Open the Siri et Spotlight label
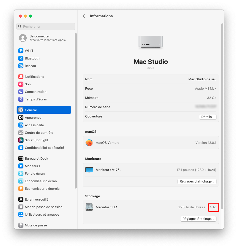The image size is (238, 248). click(x=36, y=140)
